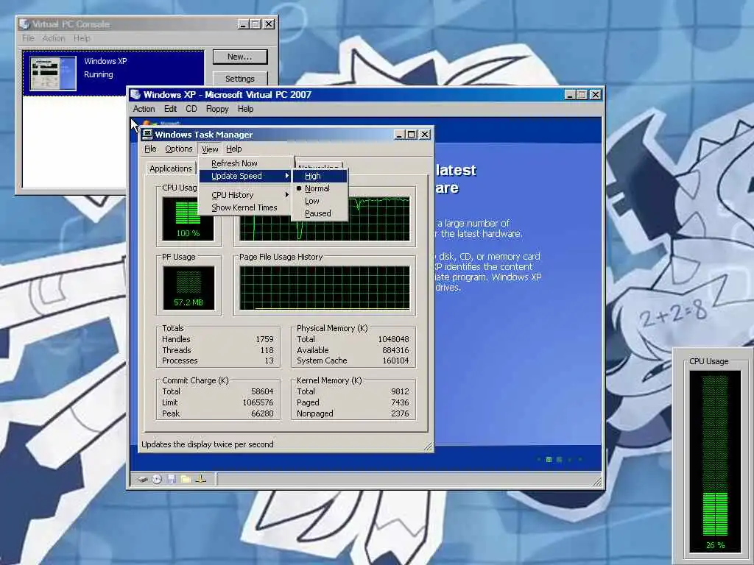Click the 26 % CPU Usage gauge on desktop
Screen dimensions: 754x565
click(715, 462)
